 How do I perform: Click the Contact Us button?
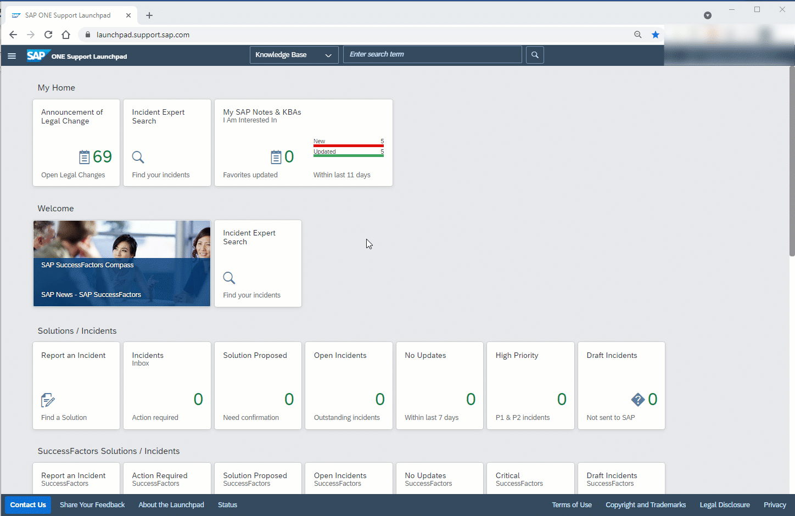(28, 505)
